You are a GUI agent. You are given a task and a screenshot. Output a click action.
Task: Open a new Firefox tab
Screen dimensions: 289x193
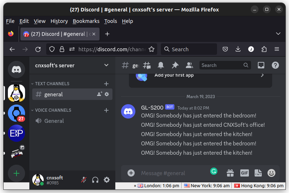(x=107, y=34)
